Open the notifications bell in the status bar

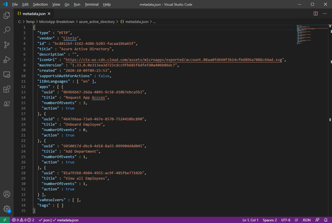click(326, 220)
